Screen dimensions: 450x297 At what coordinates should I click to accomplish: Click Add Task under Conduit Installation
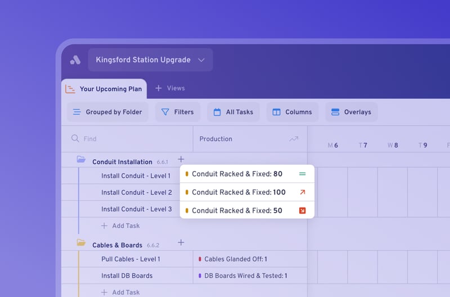120,226
